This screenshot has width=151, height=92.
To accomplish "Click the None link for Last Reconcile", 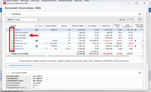I will point(35,85).
